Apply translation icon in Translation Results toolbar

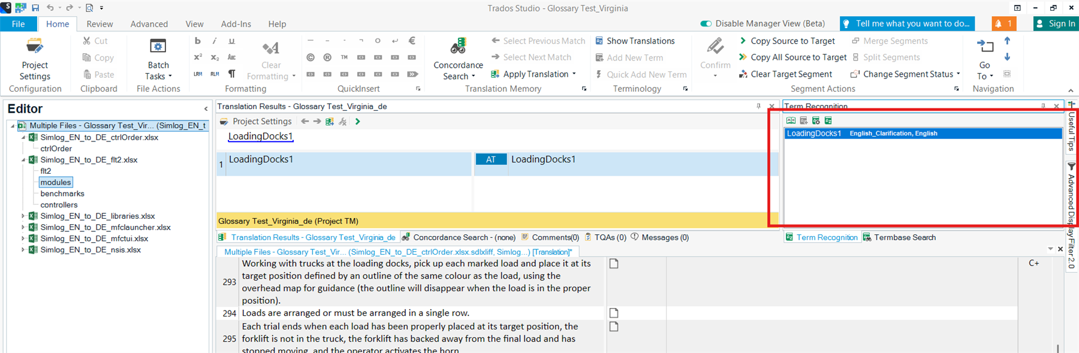(x=330, y=122)
